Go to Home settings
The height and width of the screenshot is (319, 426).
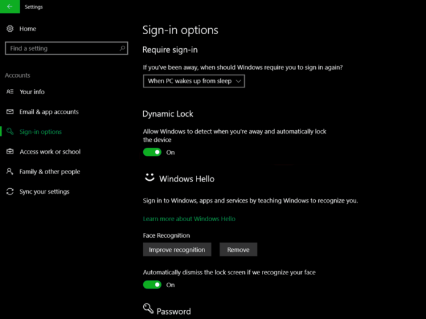[28, 29]
